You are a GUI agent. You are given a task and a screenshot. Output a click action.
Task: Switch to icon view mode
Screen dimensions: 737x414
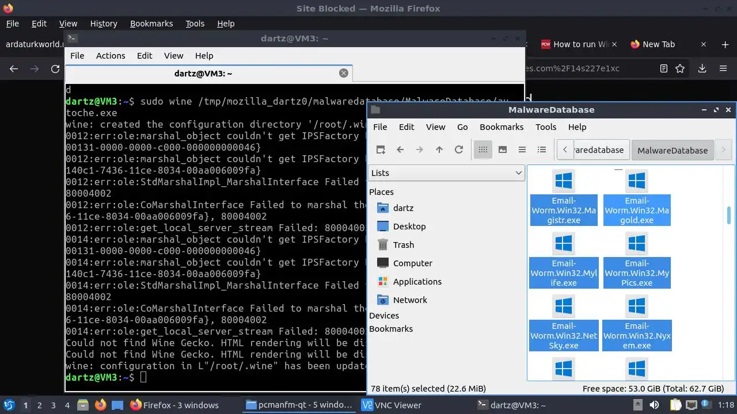point(483,149)
